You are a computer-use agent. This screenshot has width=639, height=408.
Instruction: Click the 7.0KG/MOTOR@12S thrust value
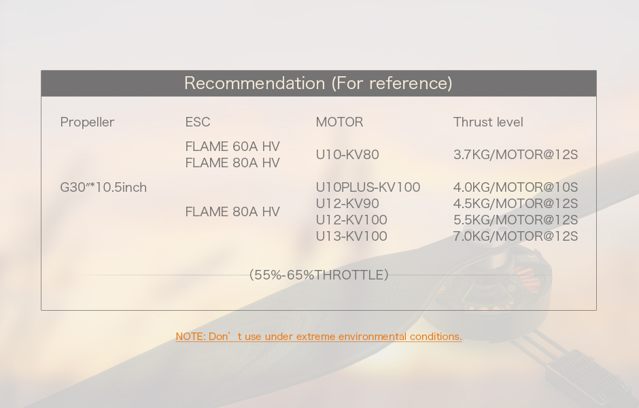(x=515, y=237)
